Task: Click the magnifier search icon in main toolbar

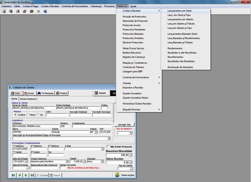Action: [x=38, y=11]
